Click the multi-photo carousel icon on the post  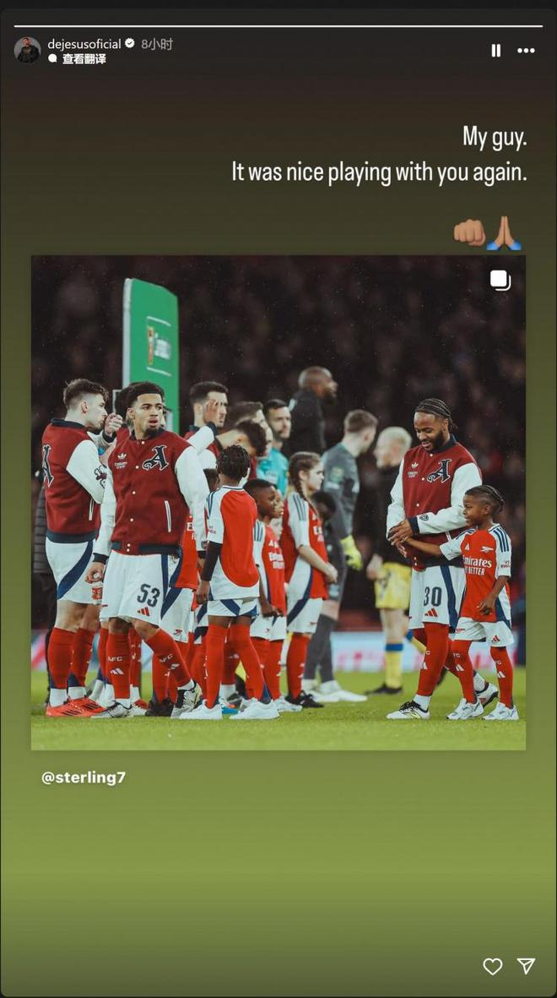pos(500,281)
